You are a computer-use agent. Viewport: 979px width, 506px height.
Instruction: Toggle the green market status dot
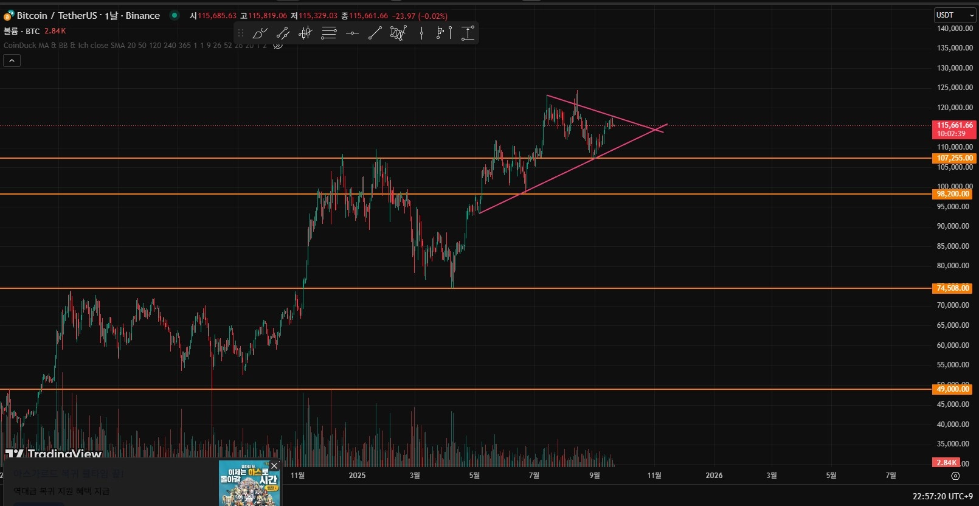click(x=175, y=15)
